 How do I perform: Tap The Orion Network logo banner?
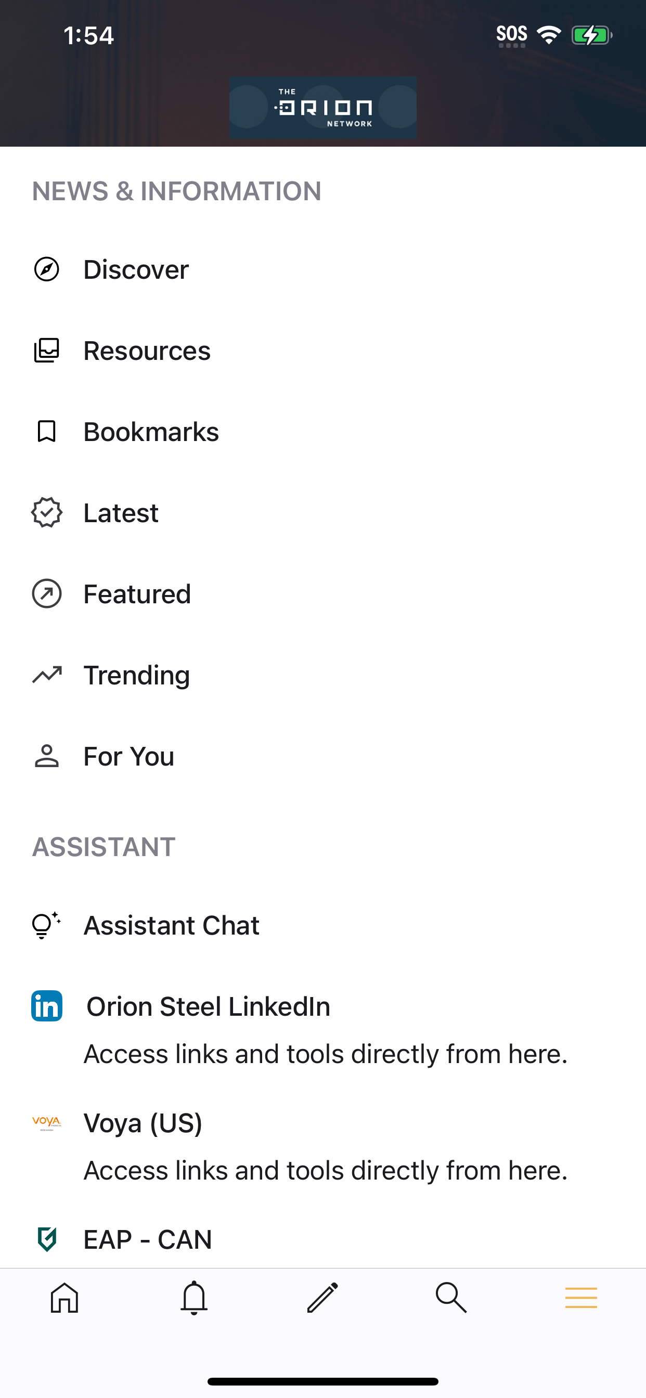click(x=323, y=108)
